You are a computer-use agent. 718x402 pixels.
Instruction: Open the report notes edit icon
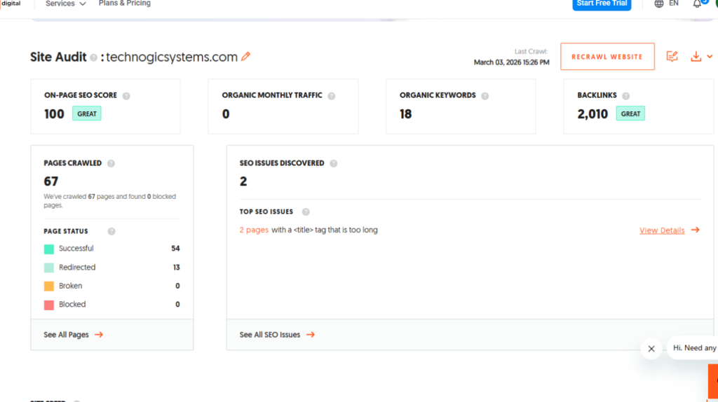coord(672,56)
